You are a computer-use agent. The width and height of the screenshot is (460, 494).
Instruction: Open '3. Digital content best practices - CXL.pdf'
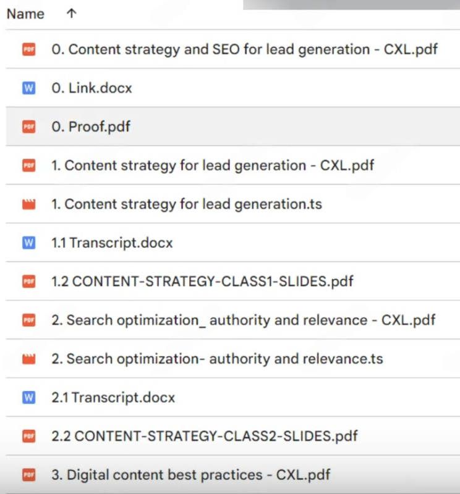pos(190,474)
